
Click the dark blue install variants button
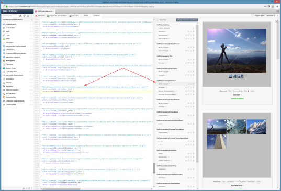click(187, 20)
